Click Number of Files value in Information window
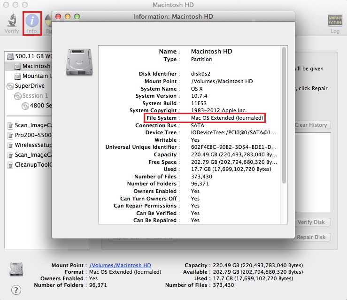 point(201,177)
